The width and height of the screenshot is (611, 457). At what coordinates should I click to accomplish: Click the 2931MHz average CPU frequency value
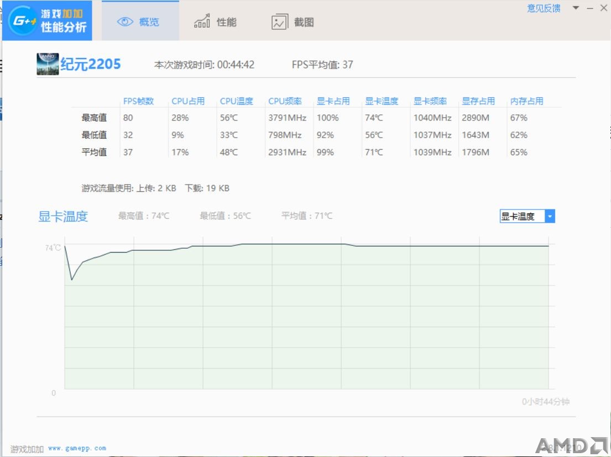[x=287, y=152]
